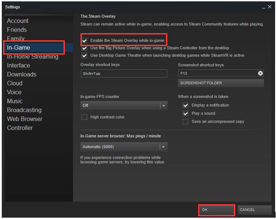Open the In-game FPS counter dropdown
Image resolution: width=276 pixels, height=219 pixels.
coord(124,106)
